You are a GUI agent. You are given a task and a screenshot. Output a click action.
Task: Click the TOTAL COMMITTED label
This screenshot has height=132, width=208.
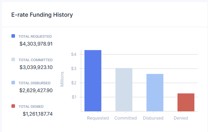(x=36, y=60)
